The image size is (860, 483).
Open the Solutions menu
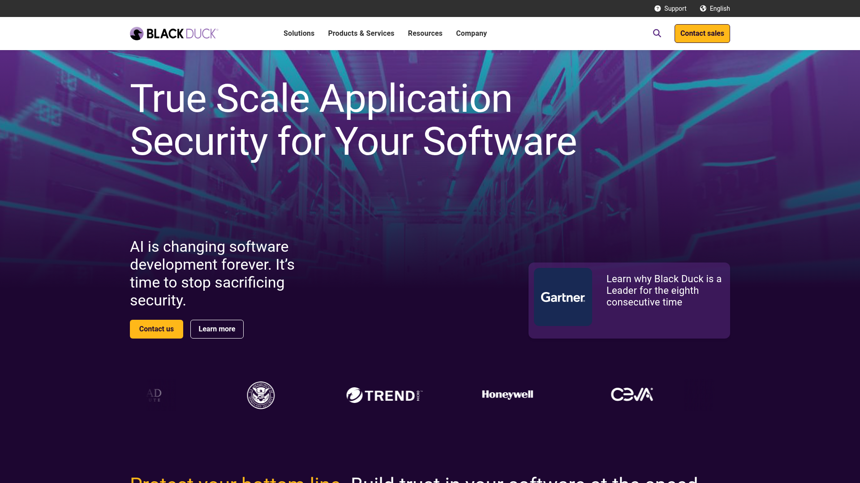pos(299,33)
